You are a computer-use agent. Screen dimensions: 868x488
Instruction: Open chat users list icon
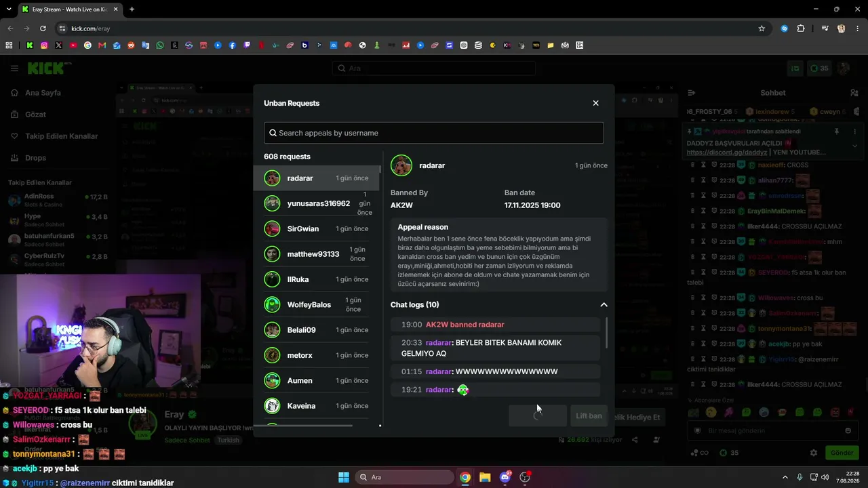point(854,93)
